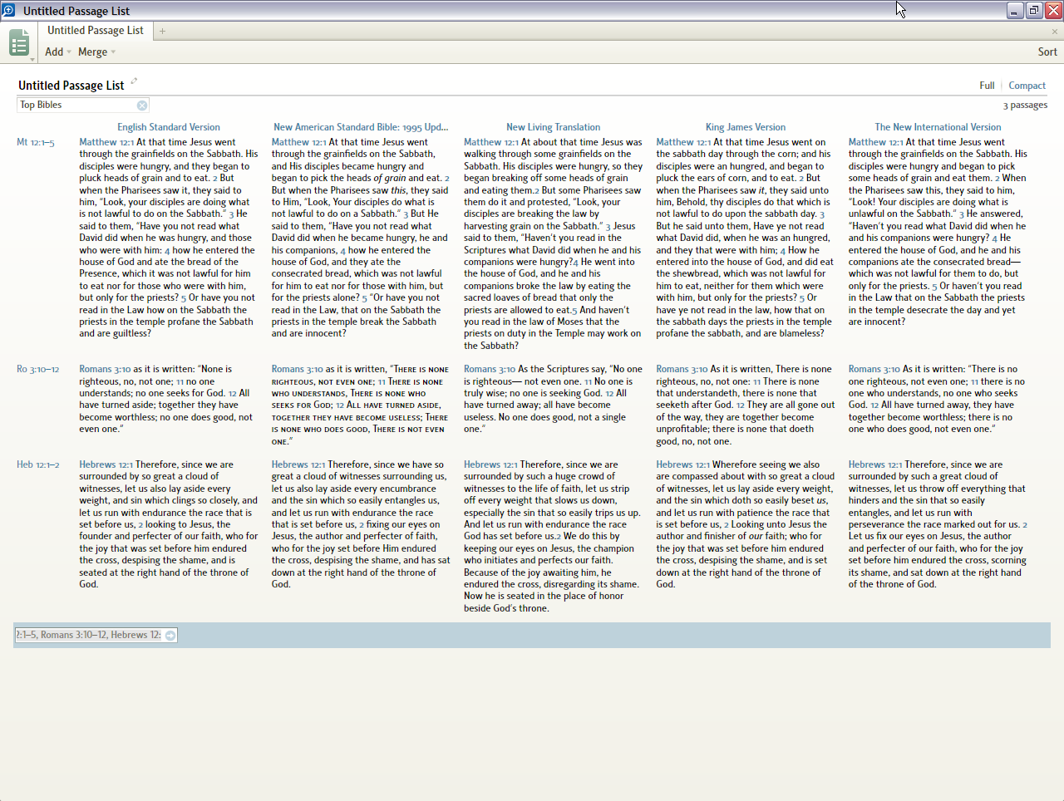Switch to Full view
The height and width of the screenshot is (801, 1064).
(987, 86)
